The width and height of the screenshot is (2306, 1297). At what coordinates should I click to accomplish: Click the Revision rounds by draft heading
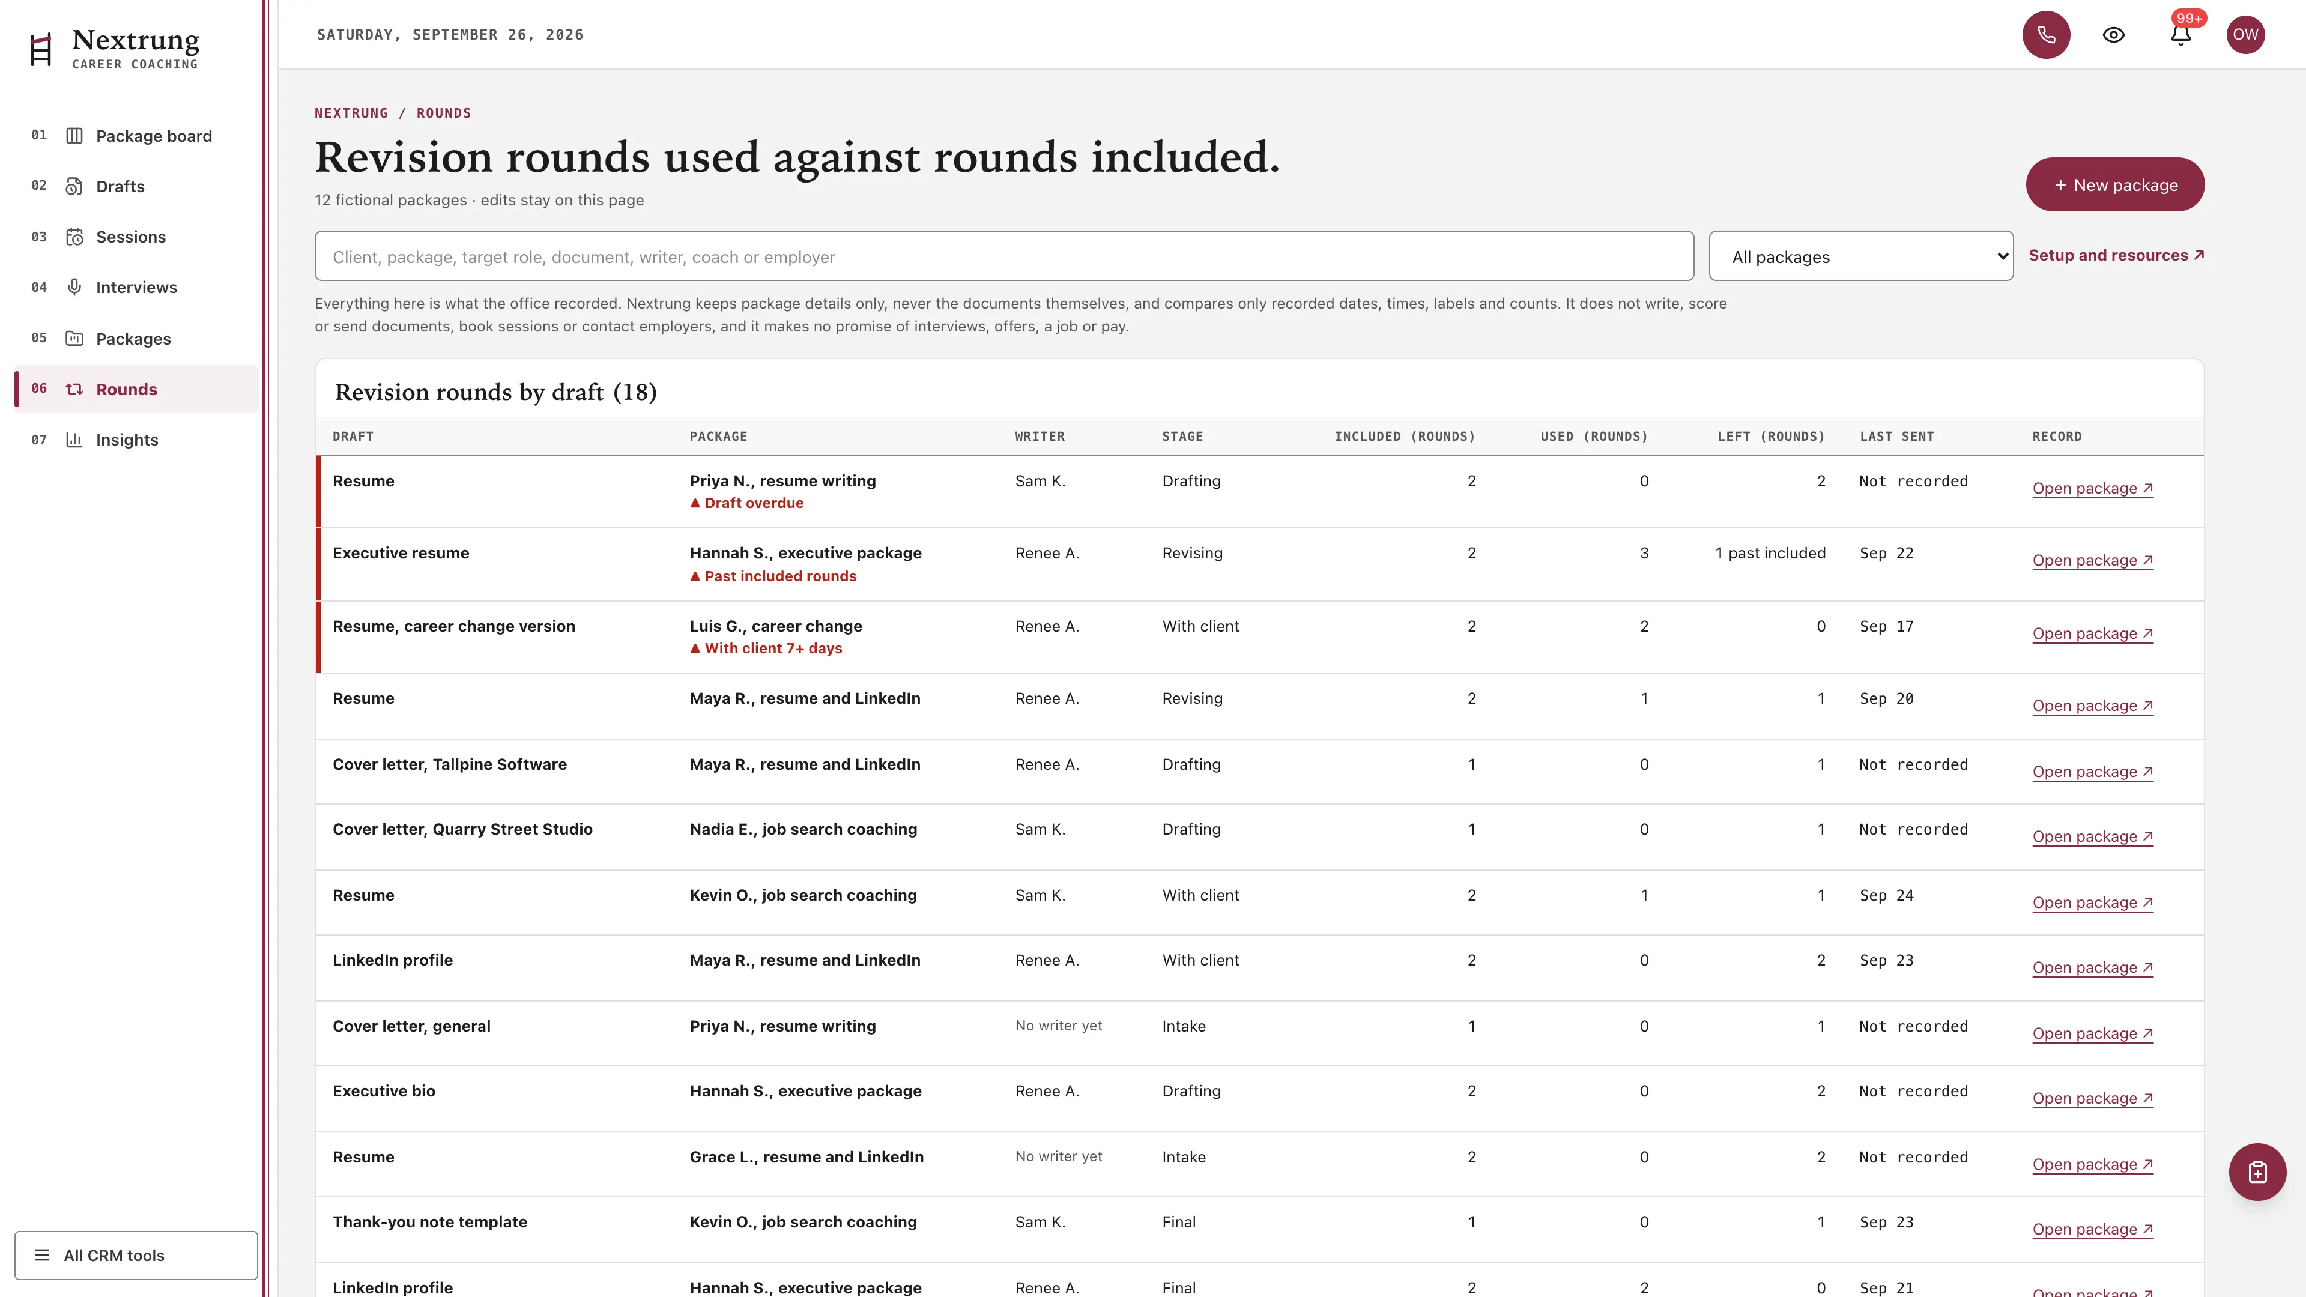click(495, 392)
